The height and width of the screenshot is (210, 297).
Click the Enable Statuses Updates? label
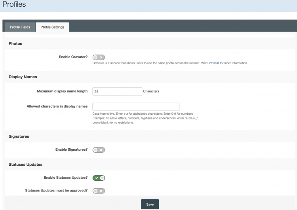coord(66,178)
